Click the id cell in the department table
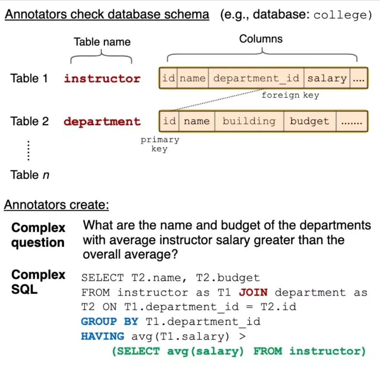The height and width of the screenshot is (365, 380). [169, 121]
